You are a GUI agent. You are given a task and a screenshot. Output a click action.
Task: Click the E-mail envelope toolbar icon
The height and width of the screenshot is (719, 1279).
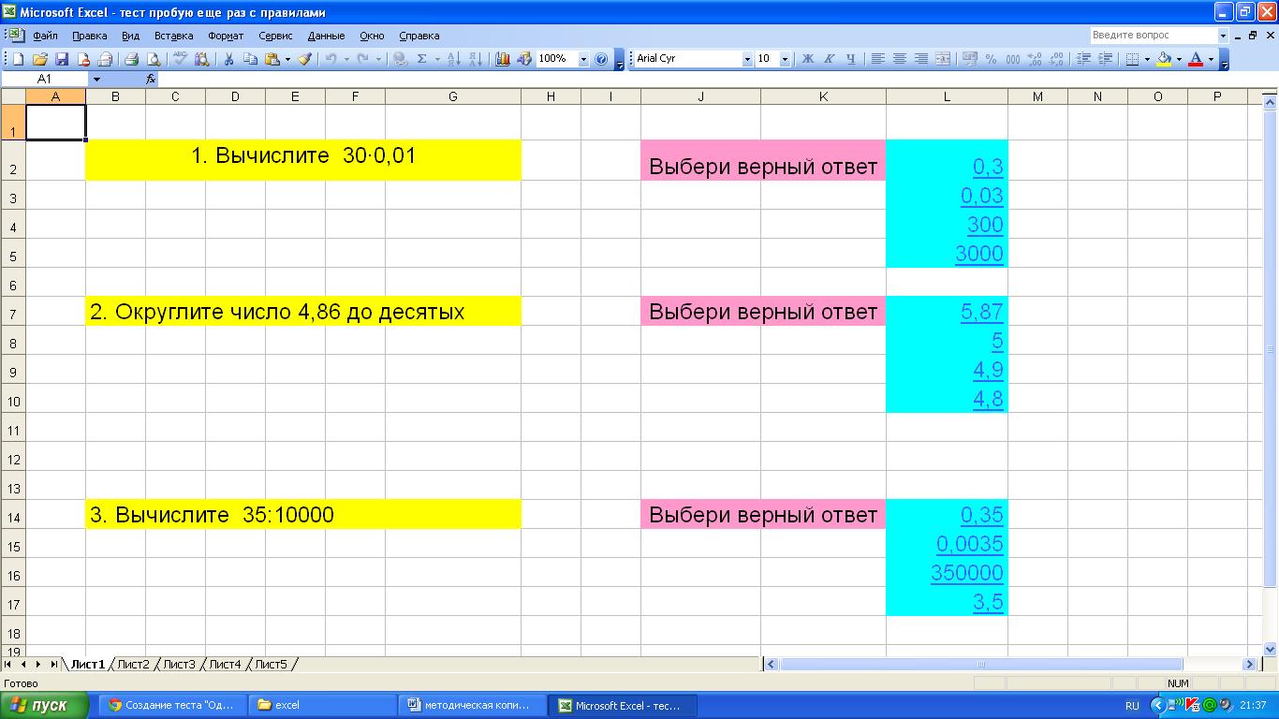[105, 59]
